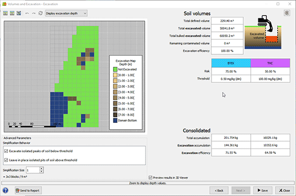This screenshot has height=196, width=296.
Task: Toggle Preview results in 3D Viewer checkbox
Action: (x=151, y=178)
